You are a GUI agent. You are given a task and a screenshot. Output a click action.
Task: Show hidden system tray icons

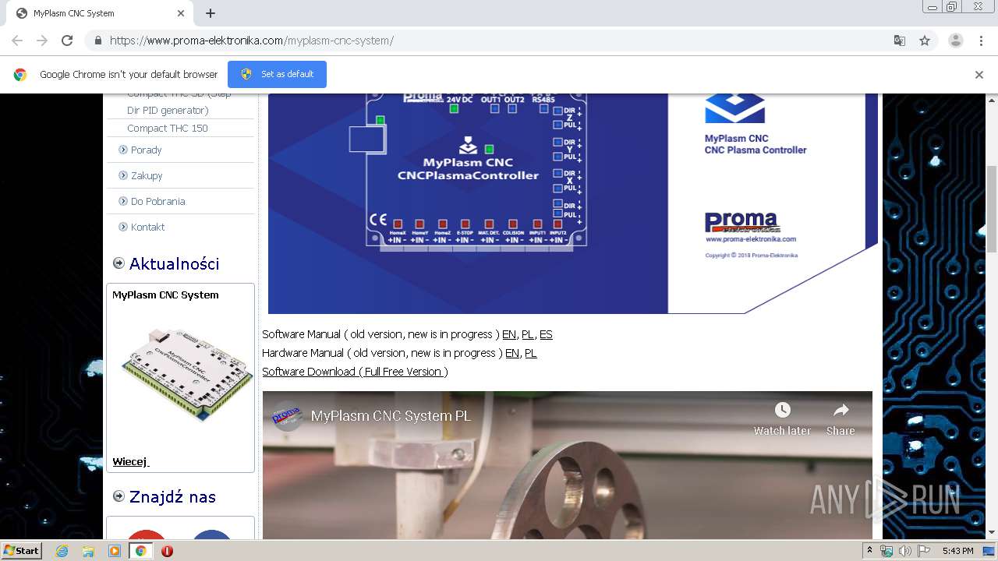869,551
